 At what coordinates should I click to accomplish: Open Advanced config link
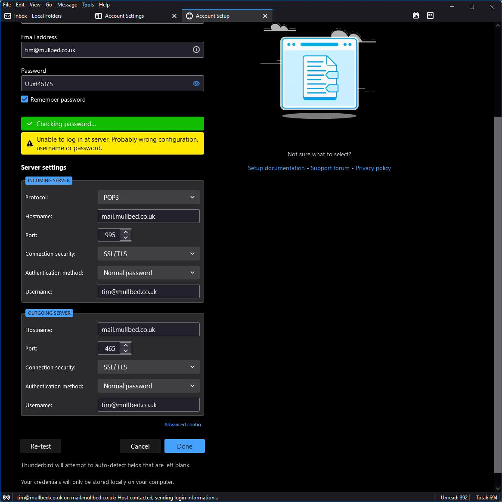coord(183,425)
